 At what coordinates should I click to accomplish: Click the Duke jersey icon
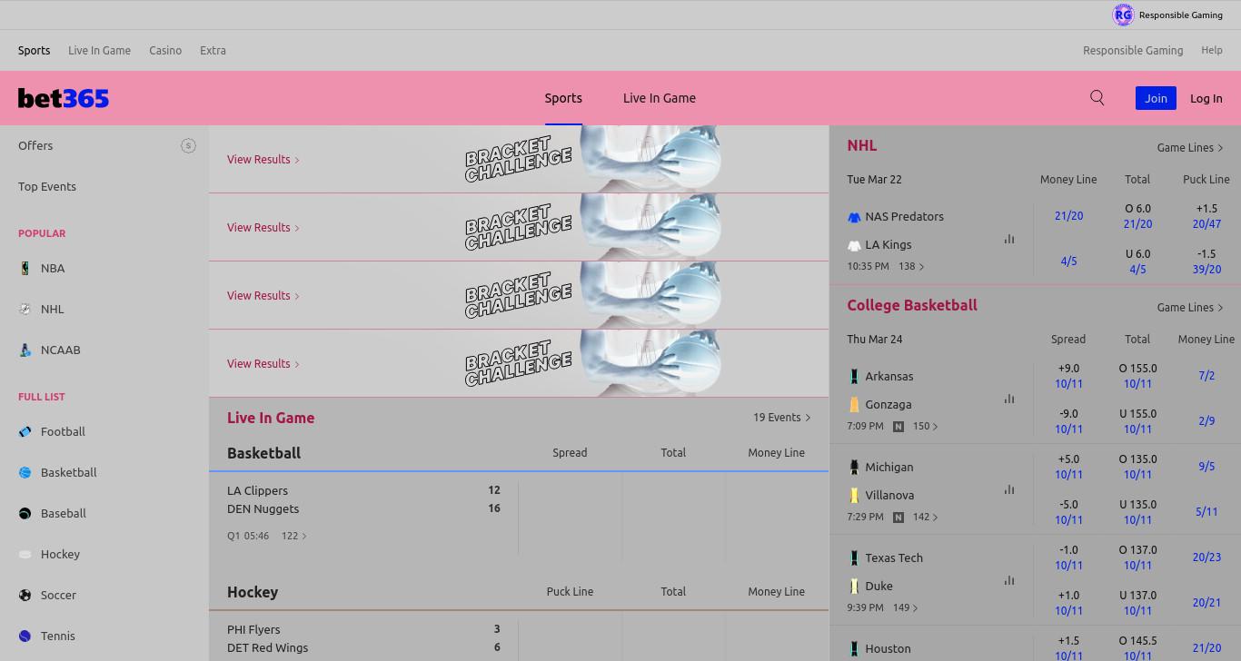[x=854, y=586]
